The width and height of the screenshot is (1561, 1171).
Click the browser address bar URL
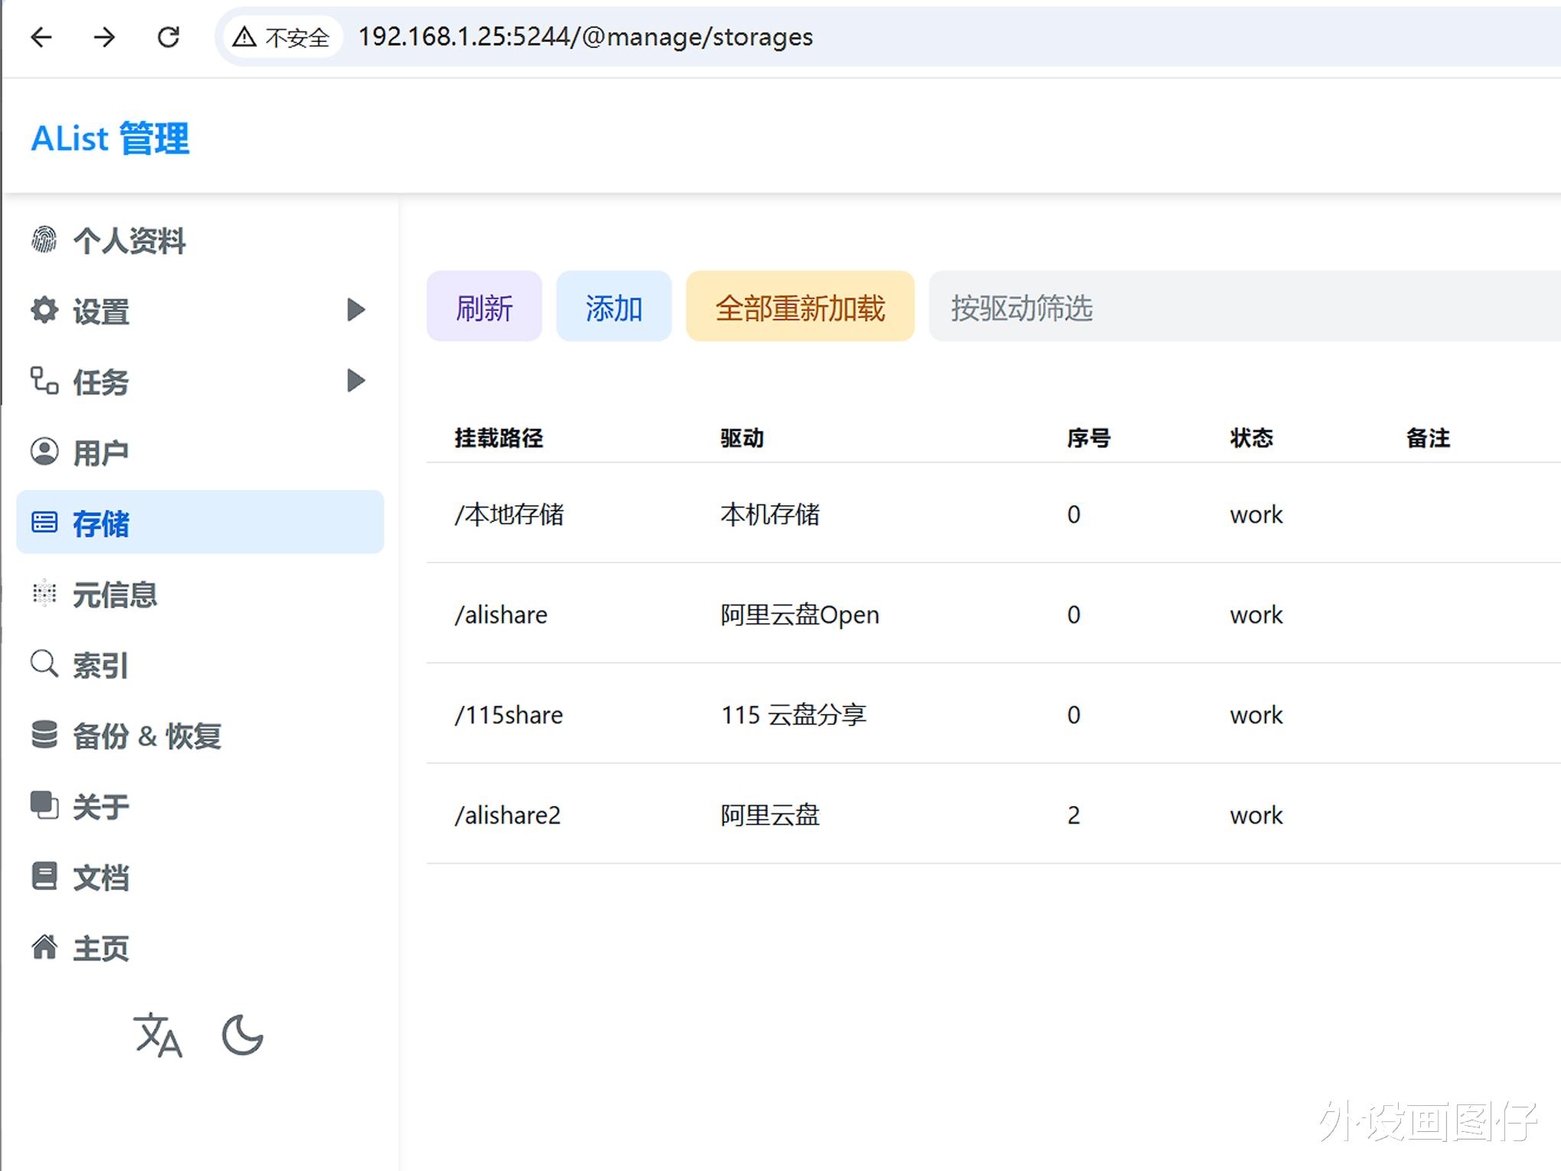(585, 37)
